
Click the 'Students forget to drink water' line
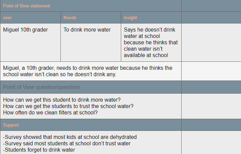click(x=39, y=150)
